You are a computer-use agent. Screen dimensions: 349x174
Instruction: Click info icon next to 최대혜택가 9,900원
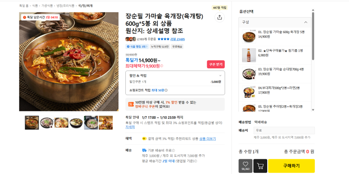[x=162, y=66]
